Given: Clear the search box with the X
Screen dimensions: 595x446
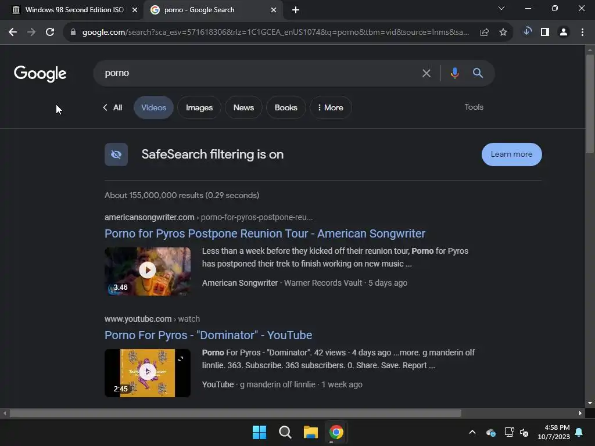Looking at the screenshot, I should coord(426,73).
